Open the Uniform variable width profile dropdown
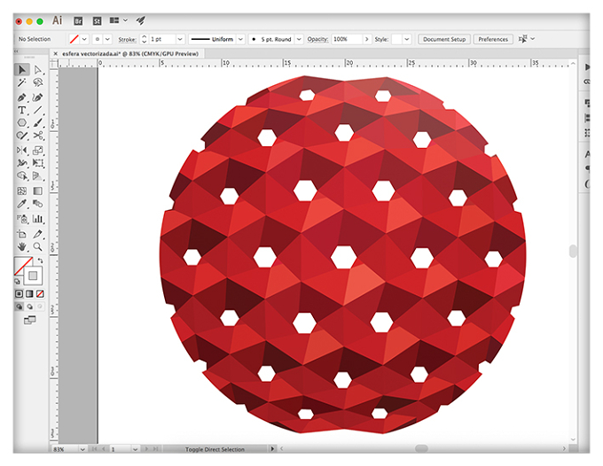The width and height of the screenshot is (603, 466). [x=240, y=39]
